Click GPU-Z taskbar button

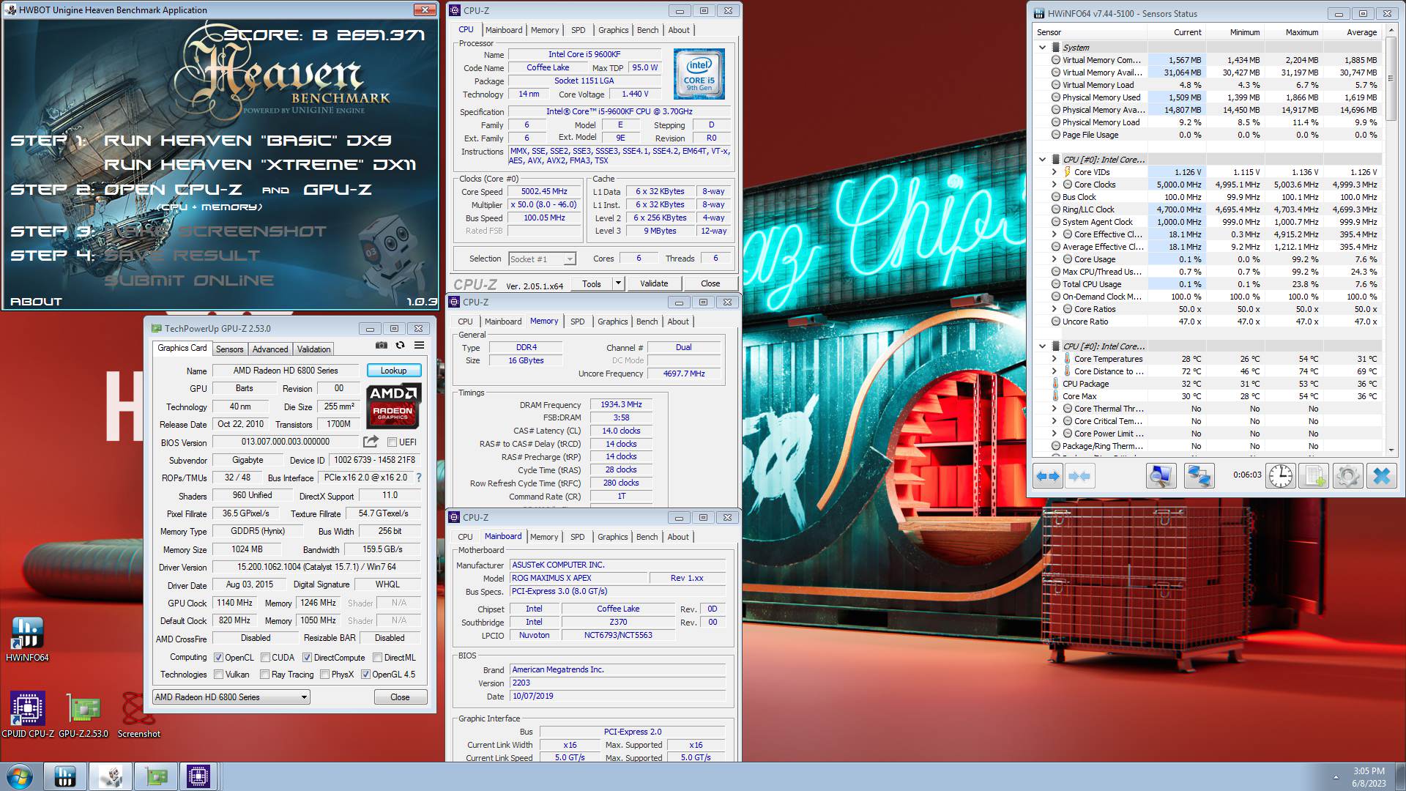(155, 776)
